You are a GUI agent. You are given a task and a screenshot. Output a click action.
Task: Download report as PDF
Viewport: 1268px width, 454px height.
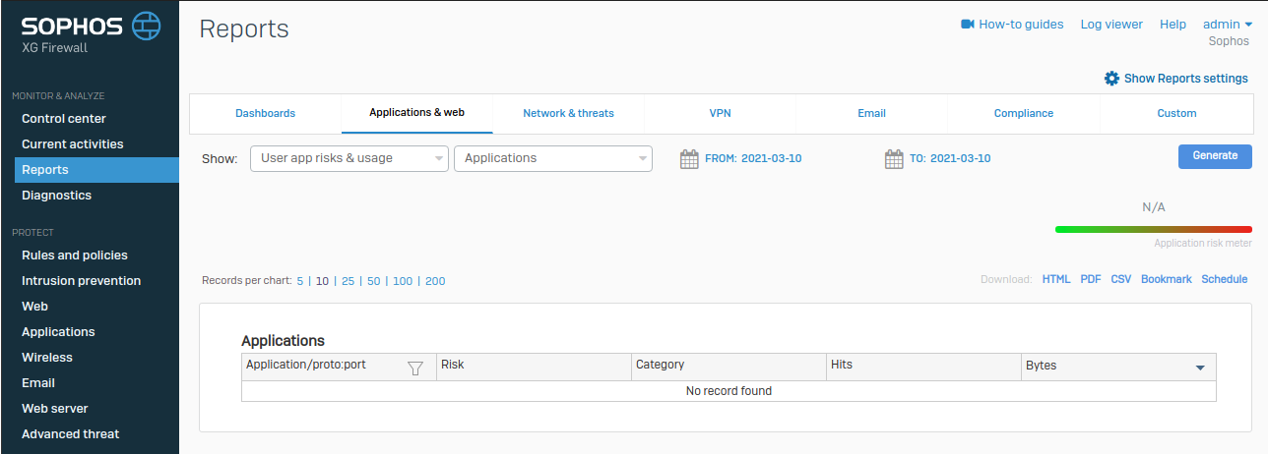(x=1090, y=279)
